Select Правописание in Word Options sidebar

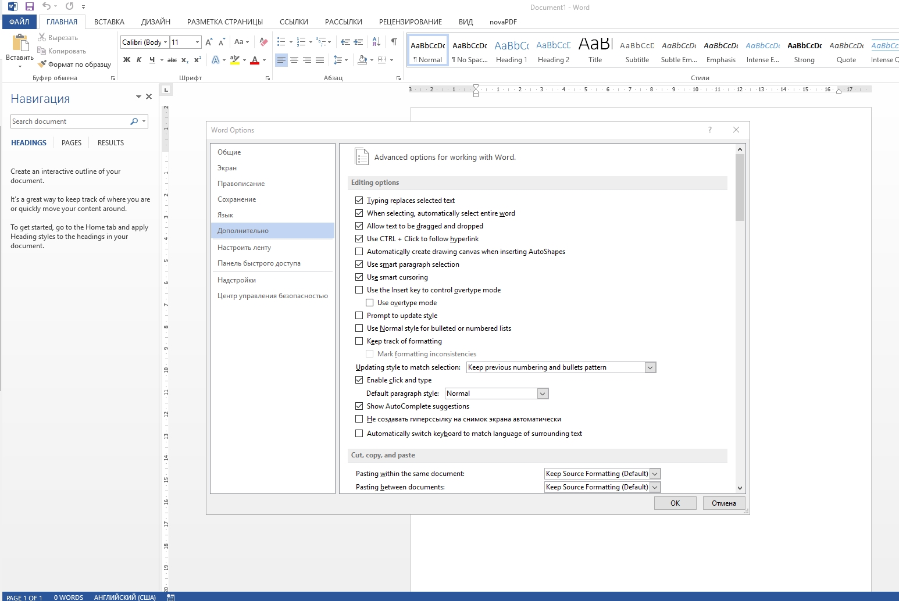(272, 184)
